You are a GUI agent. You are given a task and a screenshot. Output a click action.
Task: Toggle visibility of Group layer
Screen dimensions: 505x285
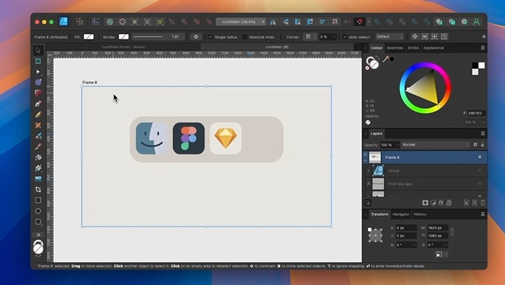[480, 170]
